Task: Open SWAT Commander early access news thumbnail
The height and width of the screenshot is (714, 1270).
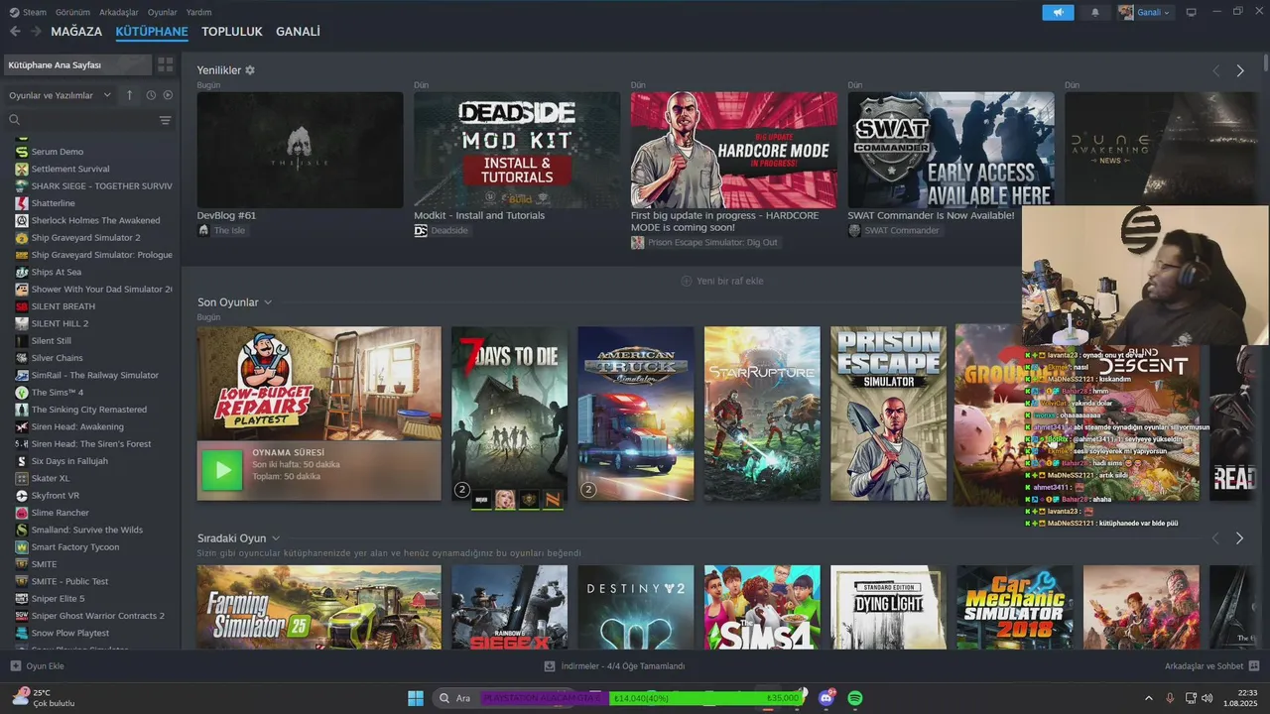Action: (x=951, y=150)
